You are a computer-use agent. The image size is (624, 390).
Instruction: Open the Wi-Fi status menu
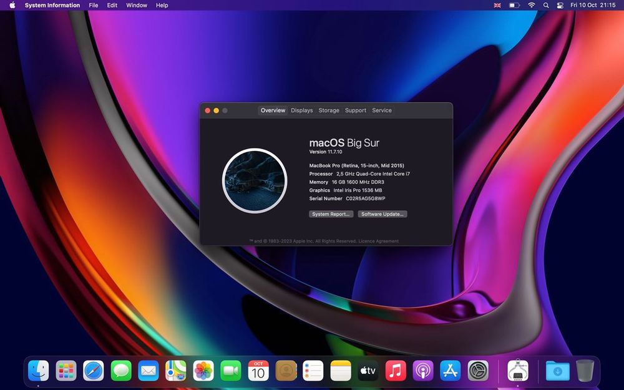coord(531,5)
